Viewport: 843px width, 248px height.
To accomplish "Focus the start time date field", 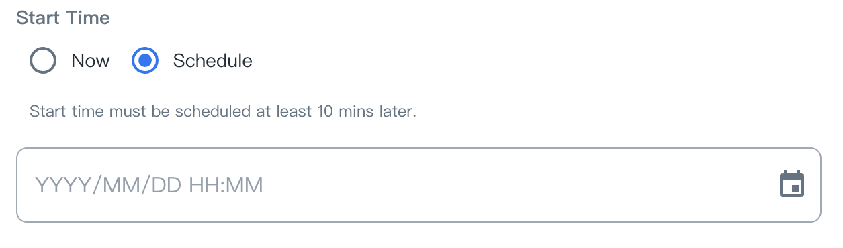I will (x=418, y=185).
